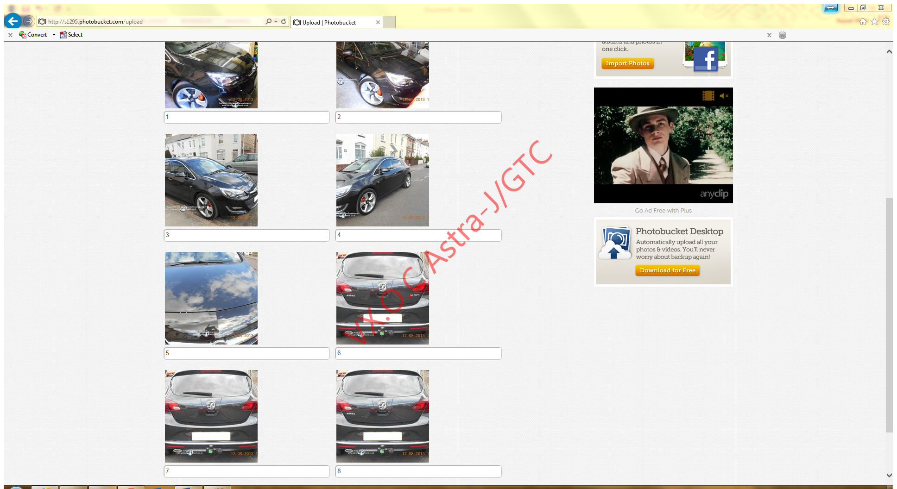Click the forward navigation arrow
Viewport: 897px width, 489px height.
pyautogui.click(x=29, y=21)
